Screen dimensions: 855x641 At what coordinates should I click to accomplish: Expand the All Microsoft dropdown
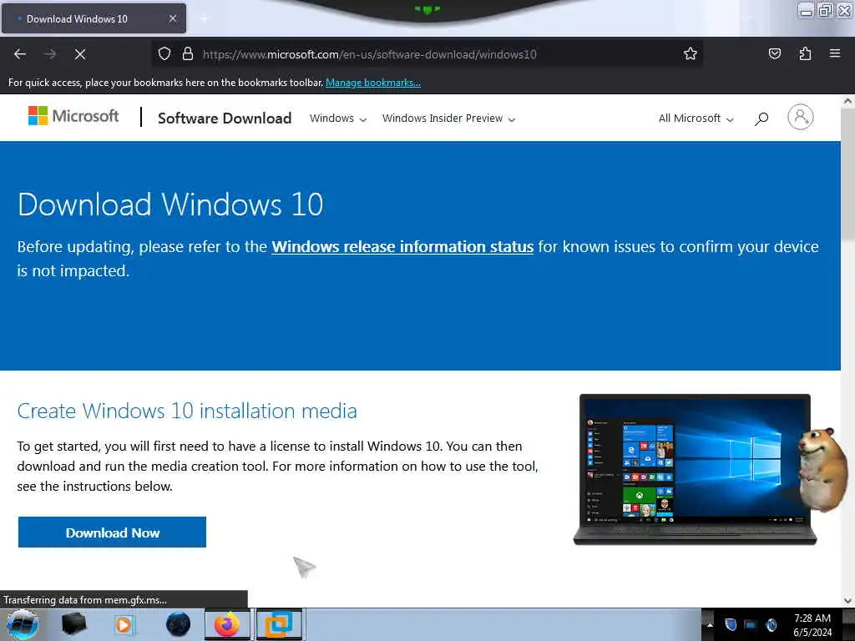click(x=696, y=119)
